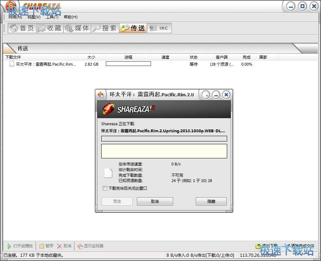Sort by 进程 column header
The image size is (321, 261).
[128, 57]
